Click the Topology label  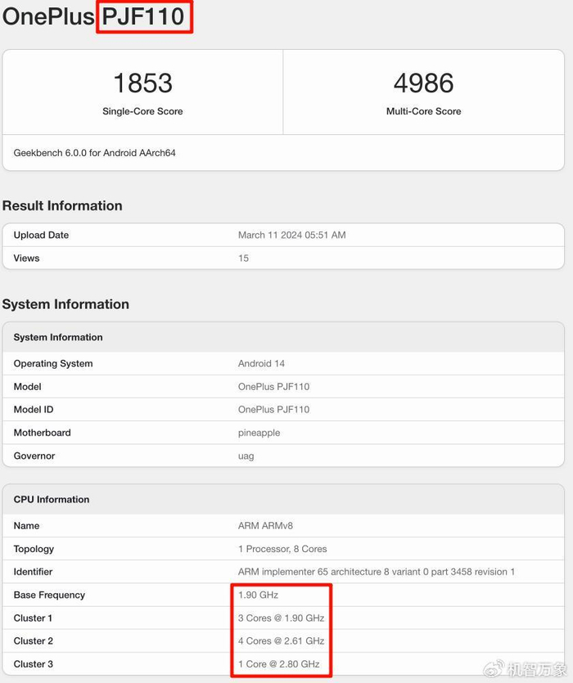[x=34, y=549]
